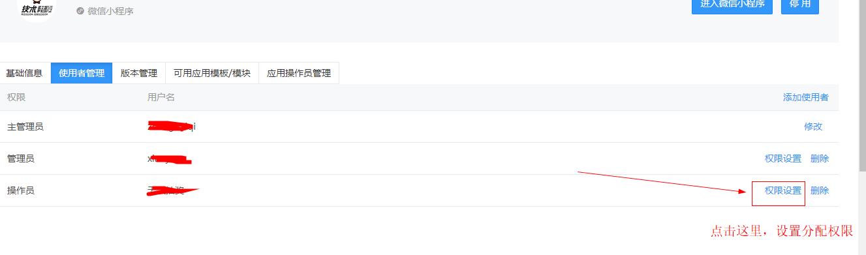Open 进入微信小程序 button
This screenshot has height=255, width=866.
732,4
